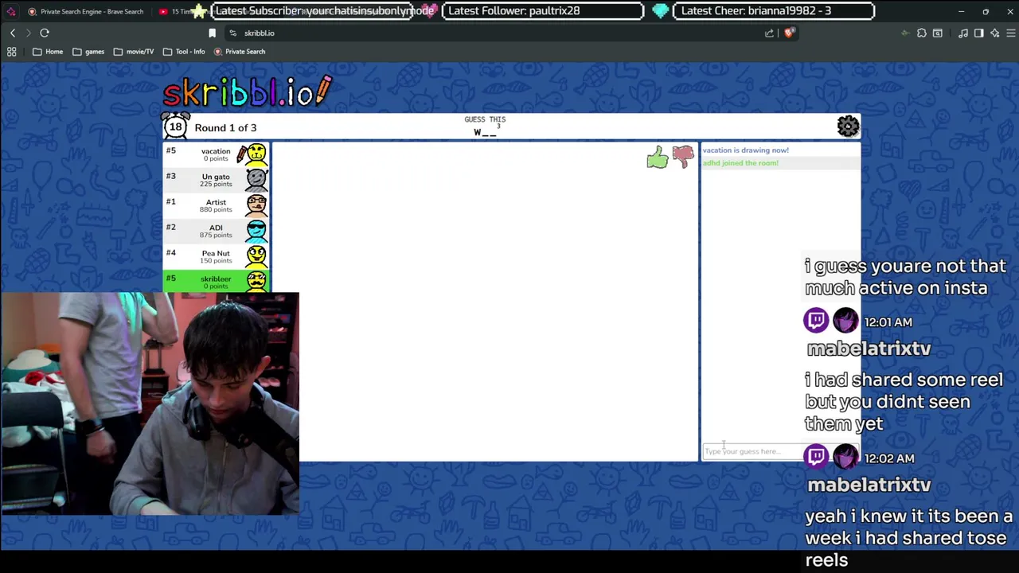Open Brave Shields lion icon
The image size is (1019, 573).
pyautogui.click(x=789, y=33)
